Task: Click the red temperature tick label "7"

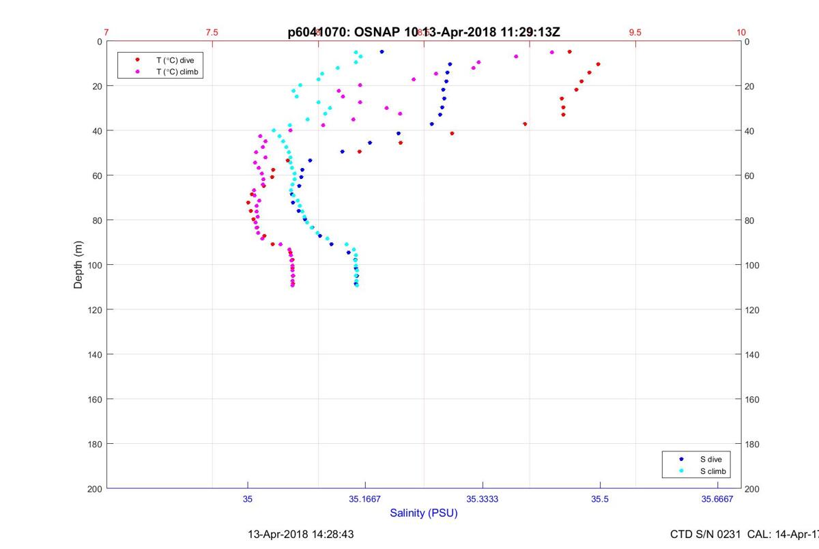Action: click(x=106, y=32)
